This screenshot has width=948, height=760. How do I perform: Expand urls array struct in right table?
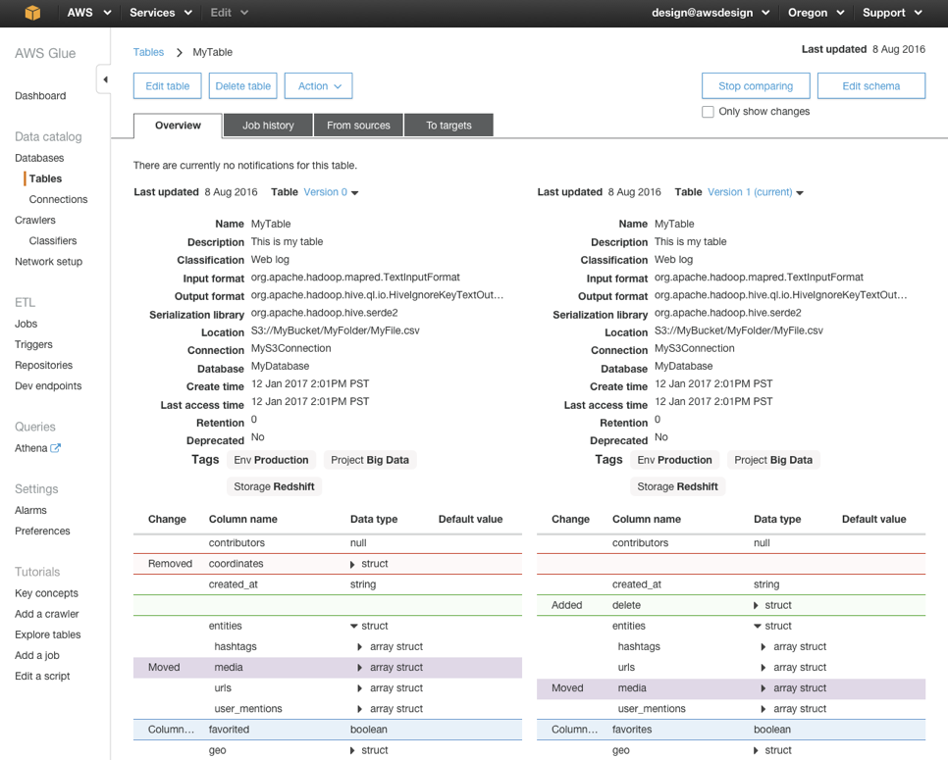point(763,668)
